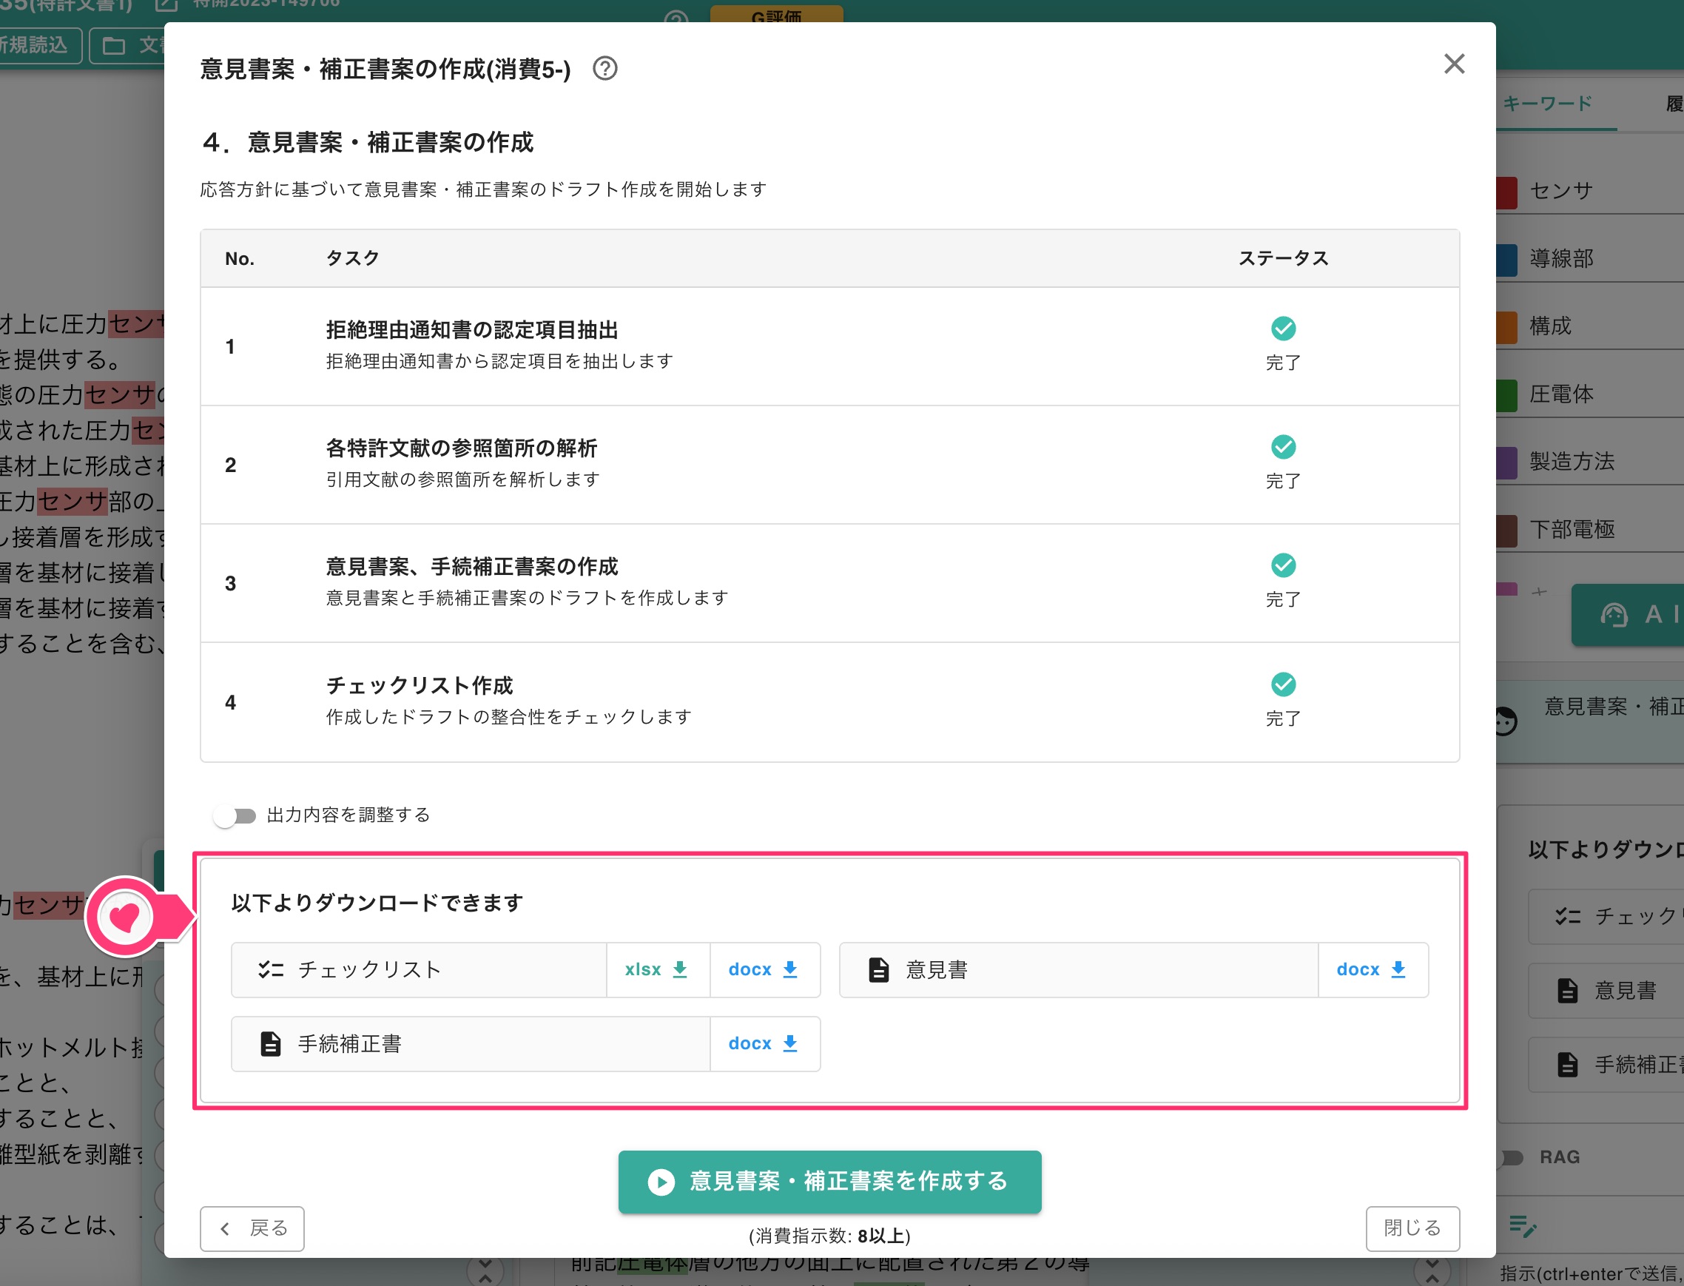Download 意見書 docx file
This screenshot has width=1684, height=1286.
[1372, 969]
